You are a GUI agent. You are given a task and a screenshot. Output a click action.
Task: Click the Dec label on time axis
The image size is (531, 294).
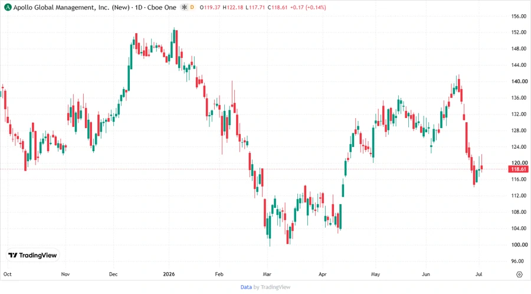(x=113, y=274)
